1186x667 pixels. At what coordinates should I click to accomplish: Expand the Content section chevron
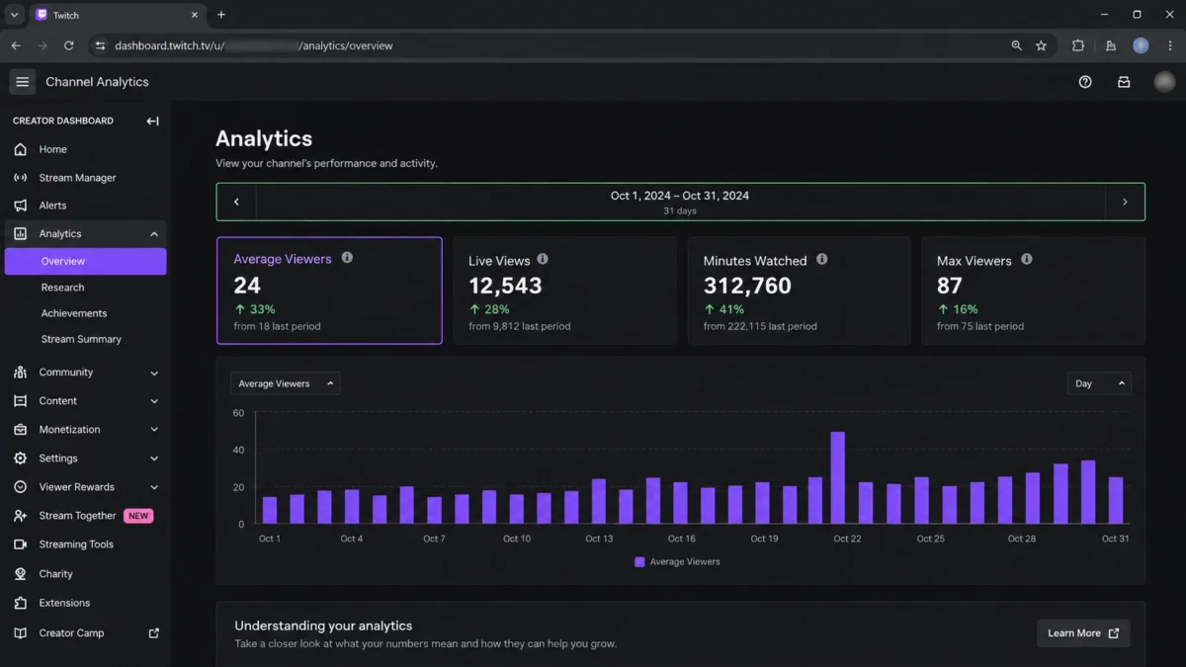[x=154, y=401]
